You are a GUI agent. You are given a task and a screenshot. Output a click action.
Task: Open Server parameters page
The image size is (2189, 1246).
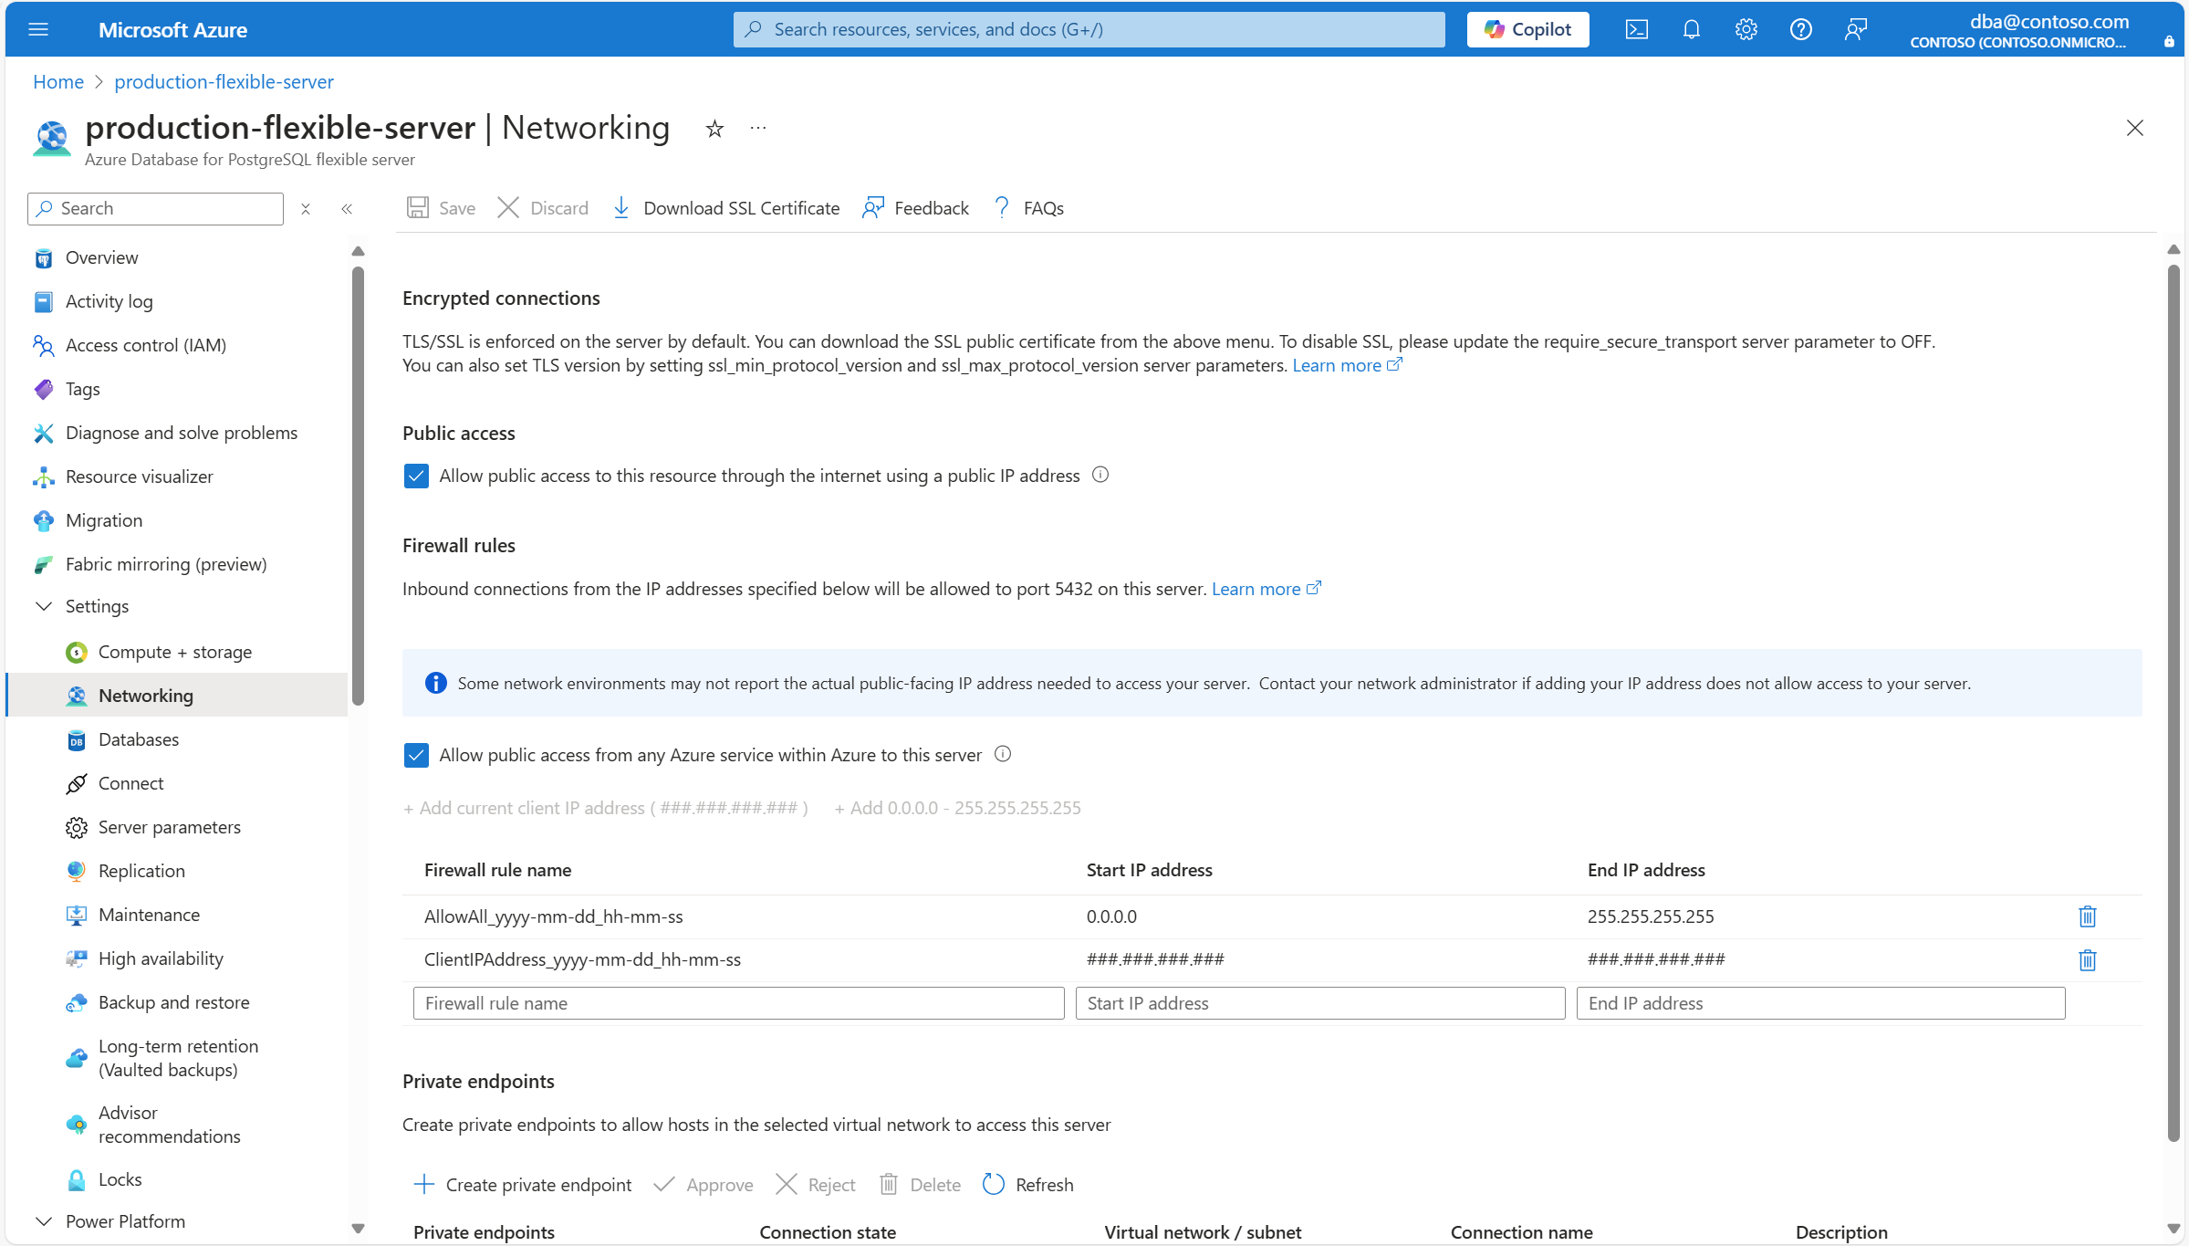(168, 827)
